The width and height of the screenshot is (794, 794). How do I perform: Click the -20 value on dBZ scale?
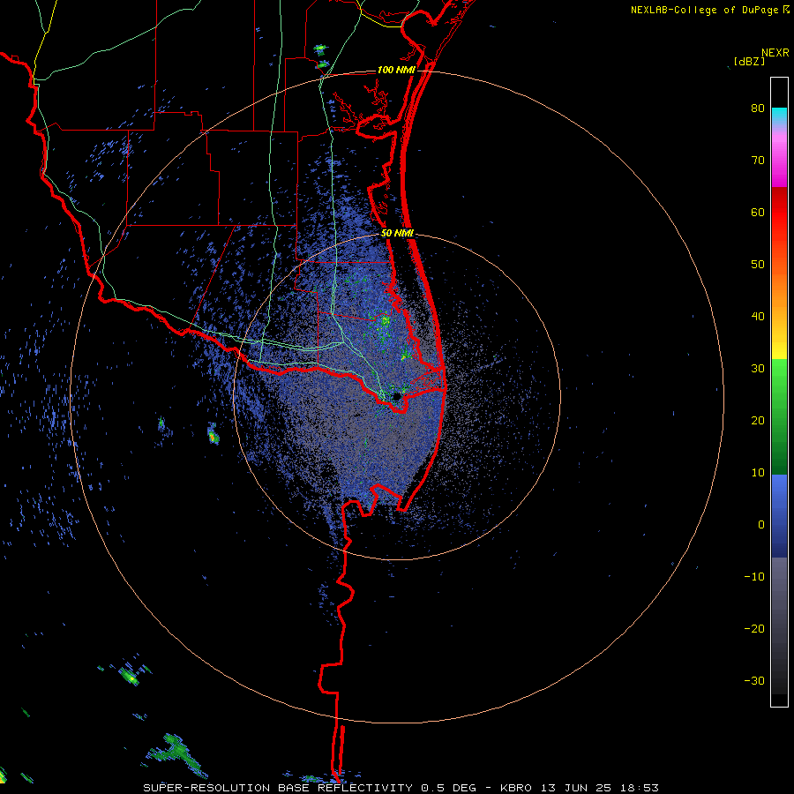[754, 629]
